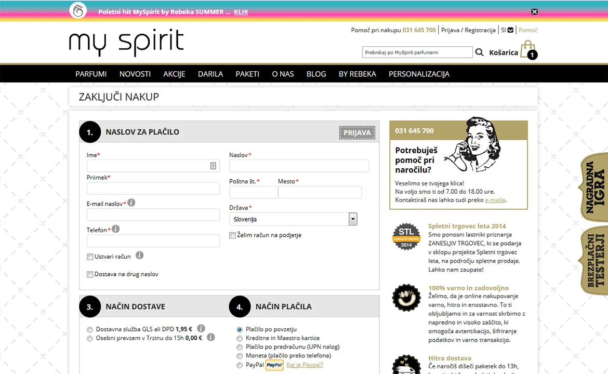
Task: Click phone number 031 645 700 in header
Action: 419,30
